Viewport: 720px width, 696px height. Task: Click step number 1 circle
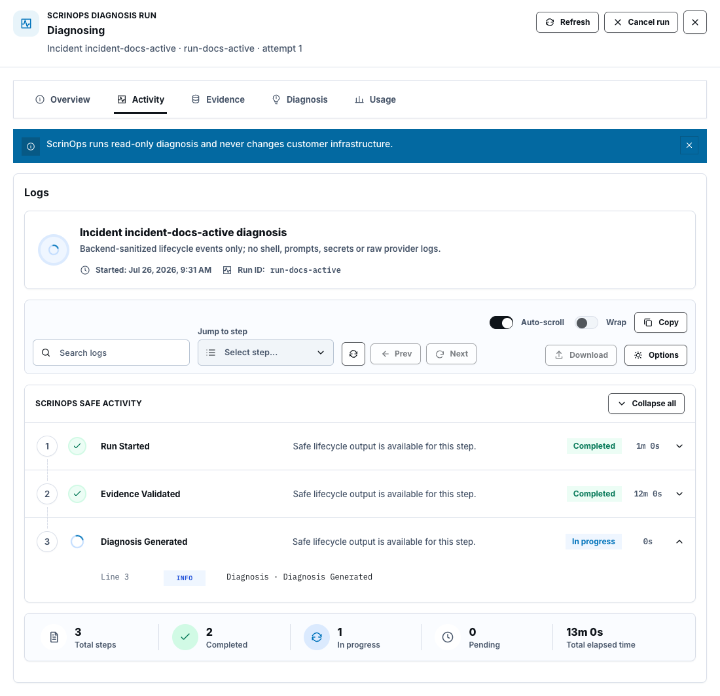[x=47, y=446]
